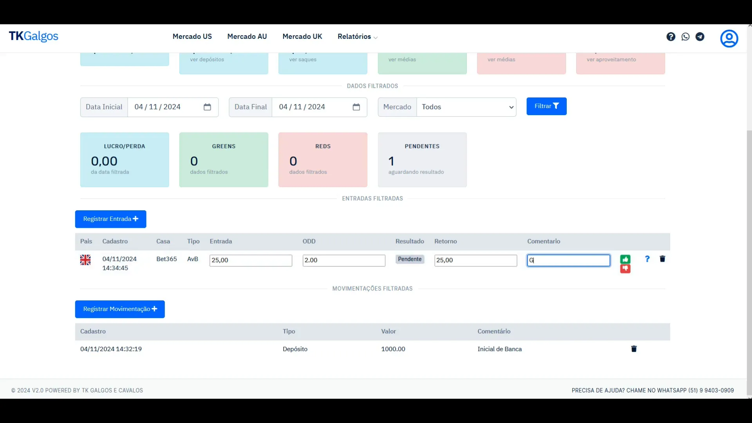Click the WhatsApp help number in footer
Viewport: 752px width, 423px height.
point(711,390)
